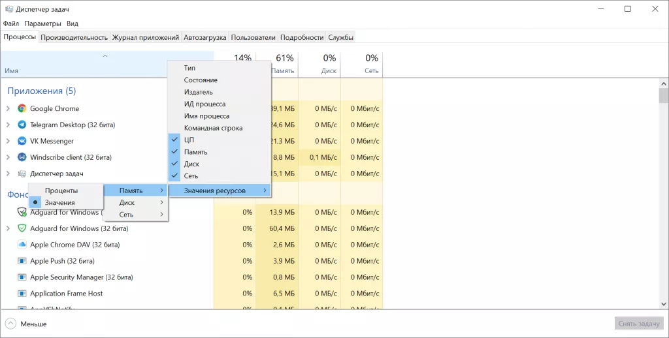The image size is (669, 338).
Task: Uncheck the ЦП column option
Action: point(189,140)
